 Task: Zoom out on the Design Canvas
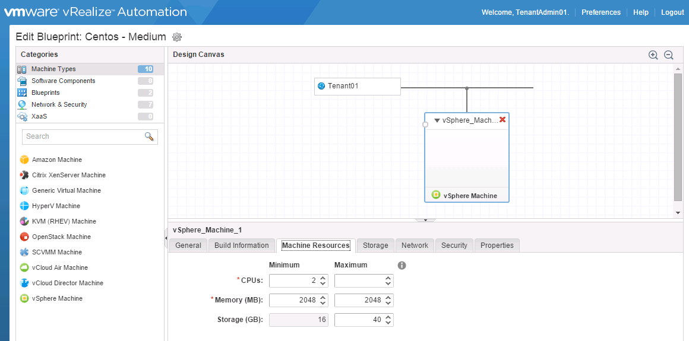668,55
